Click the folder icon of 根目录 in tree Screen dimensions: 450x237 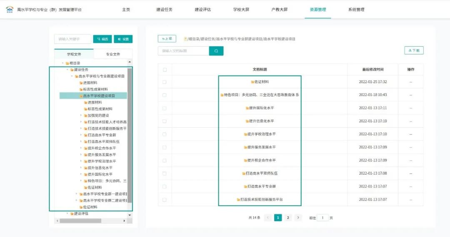67,63
